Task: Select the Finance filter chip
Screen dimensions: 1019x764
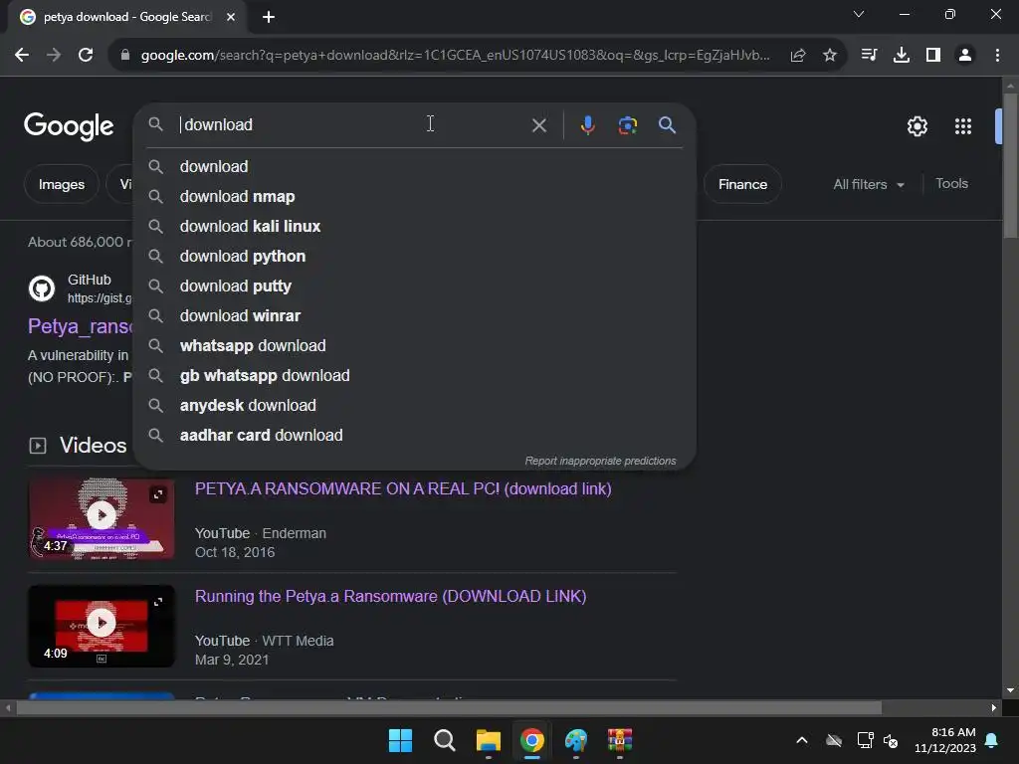Action: click(x=742, y=184)
